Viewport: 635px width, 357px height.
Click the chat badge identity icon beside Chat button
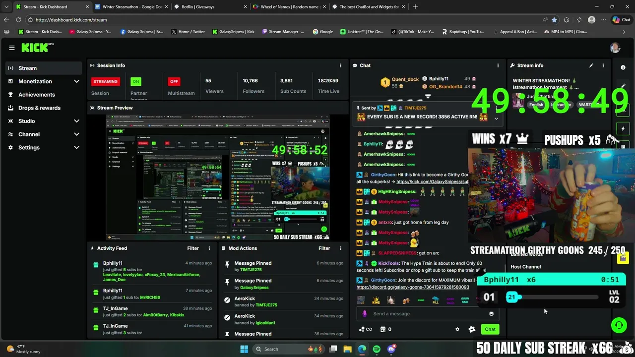click(x=472, y=329)
